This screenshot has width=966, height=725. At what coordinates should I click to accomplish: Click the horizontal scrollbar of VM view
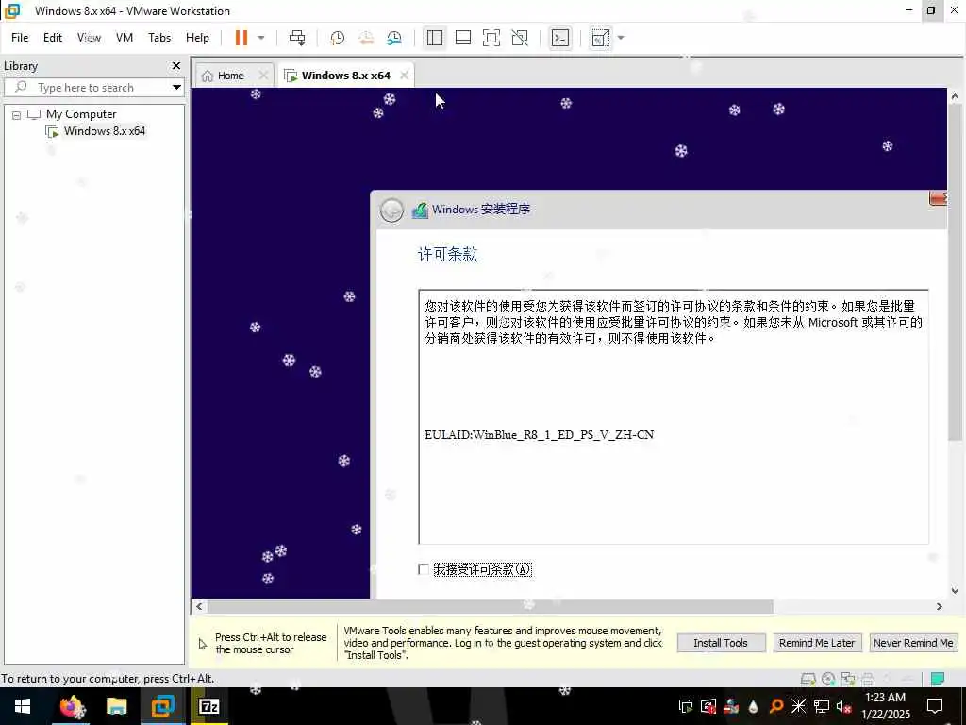491,607
